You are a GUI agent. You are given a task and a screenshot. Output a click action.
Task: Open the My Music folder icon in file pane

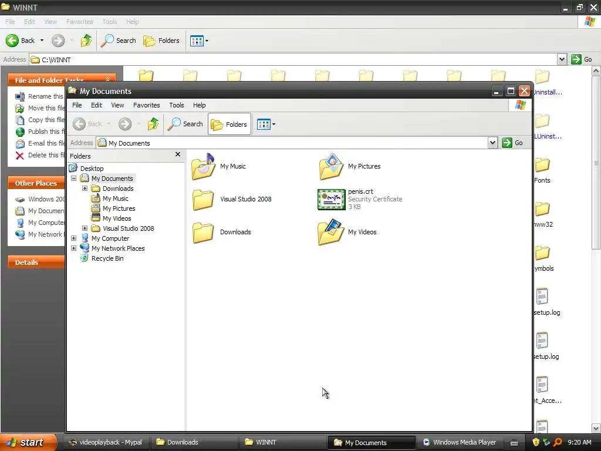(203, 166)
